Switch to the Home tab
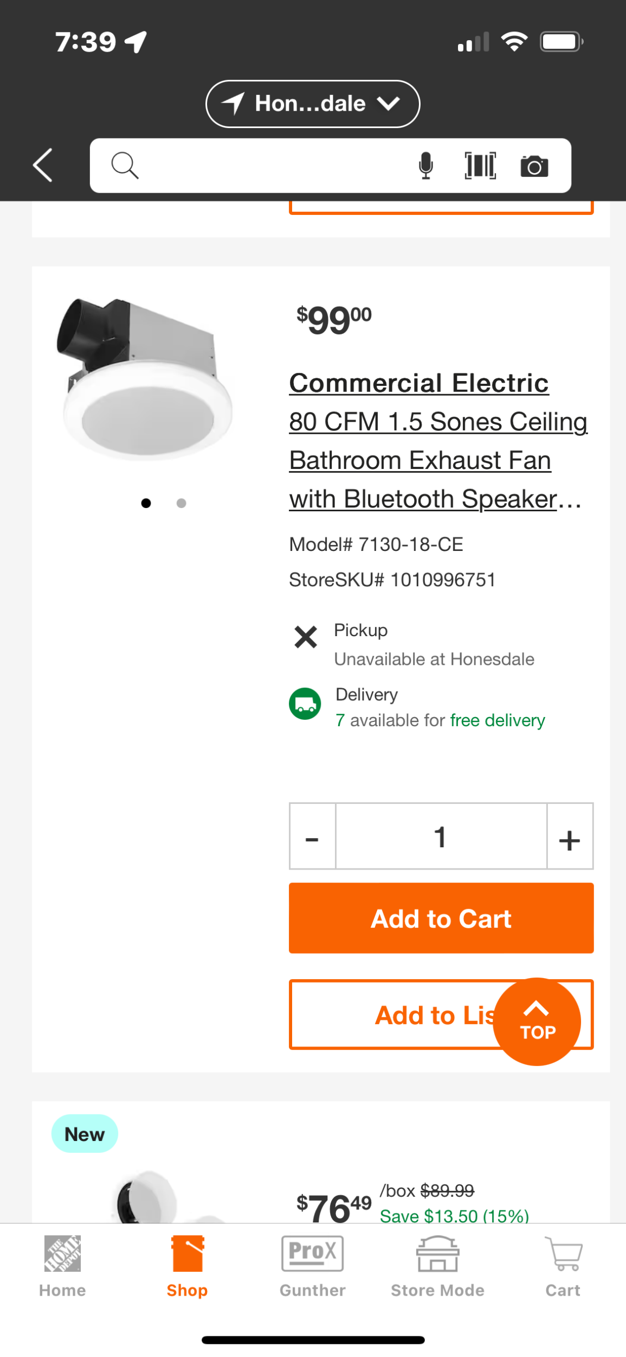This screenshot has height=1357, width=626. point(62,1266)
